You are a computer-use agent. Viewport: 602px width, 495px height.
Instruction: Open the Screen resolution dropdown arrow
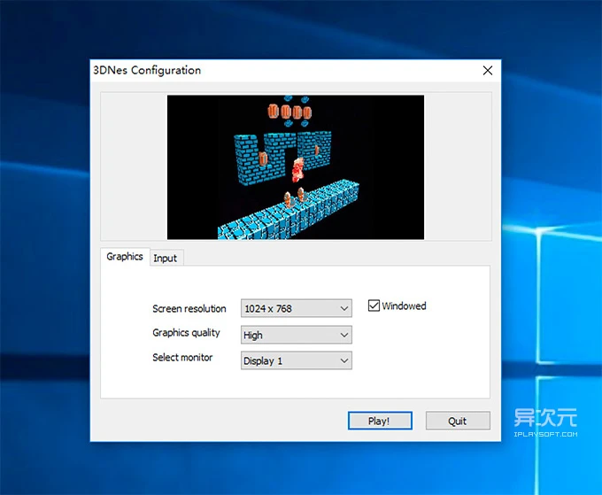344,309
